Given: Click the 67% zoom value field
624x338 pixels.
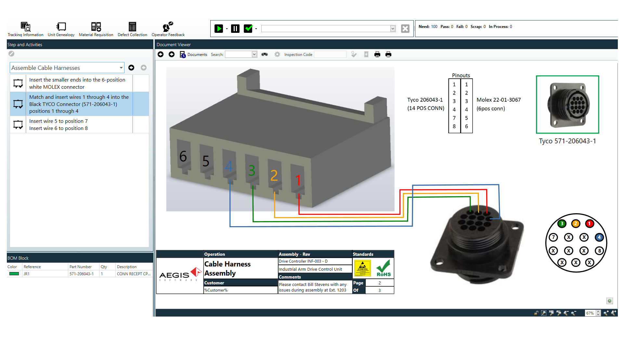Looking at the screenshot, I should tap(590, 313).
